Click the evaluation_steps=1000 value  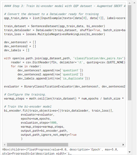39,123
